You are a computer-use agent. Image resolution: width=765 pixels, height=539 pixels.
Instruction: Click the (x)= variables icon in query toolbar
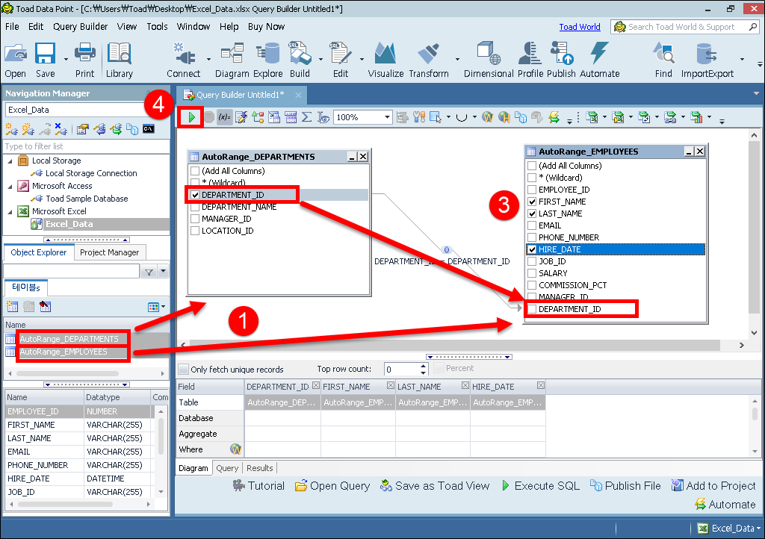224,117
